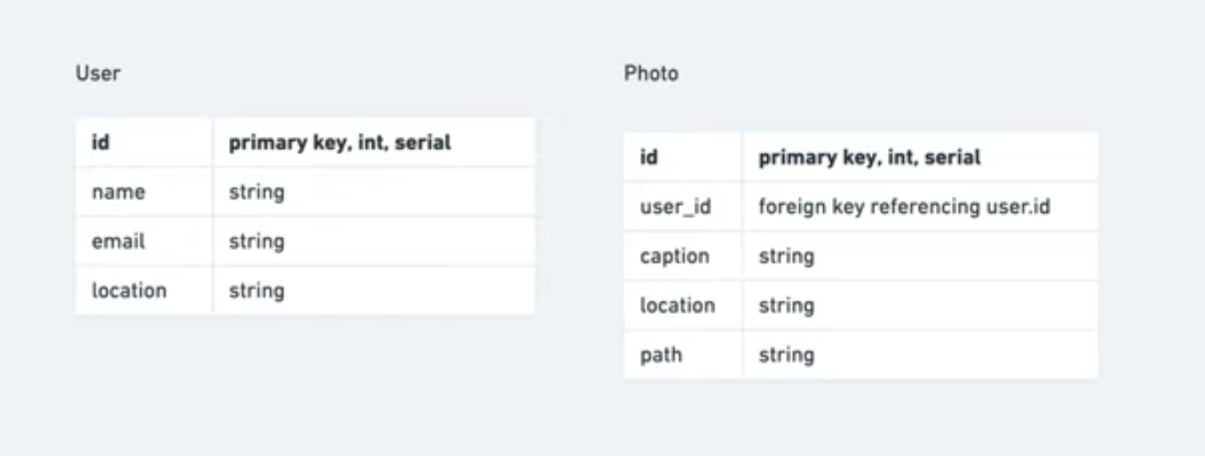This screenshot has height=456, width=1205.
Task: Click string type for Photo location
Action: (x=786, y=306)
